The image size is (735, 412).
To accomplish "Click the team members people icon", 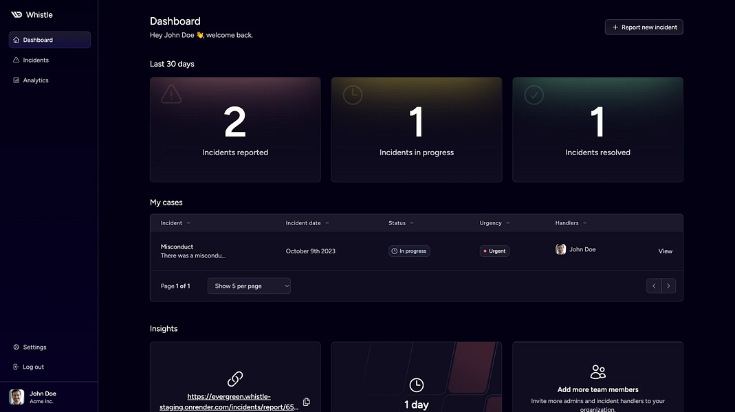I will [597, 371].
